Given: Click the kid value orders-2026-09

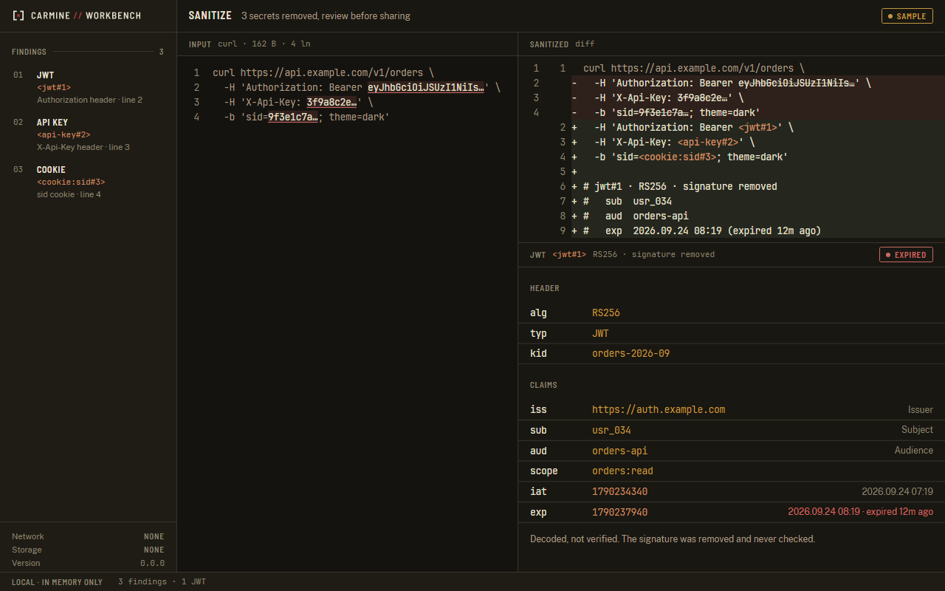Looking at the screenshot, I should pos(630,354).
